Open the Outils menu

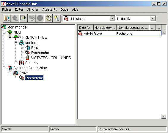pyautogui.click(x=65, y=9)
